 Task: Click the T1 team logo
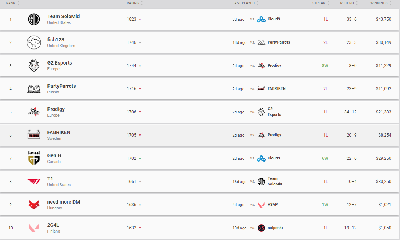[x=34, y=182]
